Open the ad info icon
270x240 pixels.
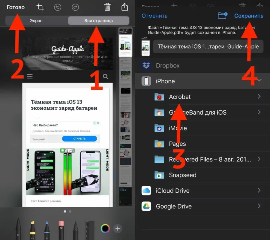[x=95, y=123]
